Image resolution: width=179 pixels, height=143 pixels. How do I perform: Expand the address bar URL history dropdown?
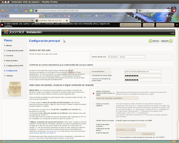[x=135, y=10]
